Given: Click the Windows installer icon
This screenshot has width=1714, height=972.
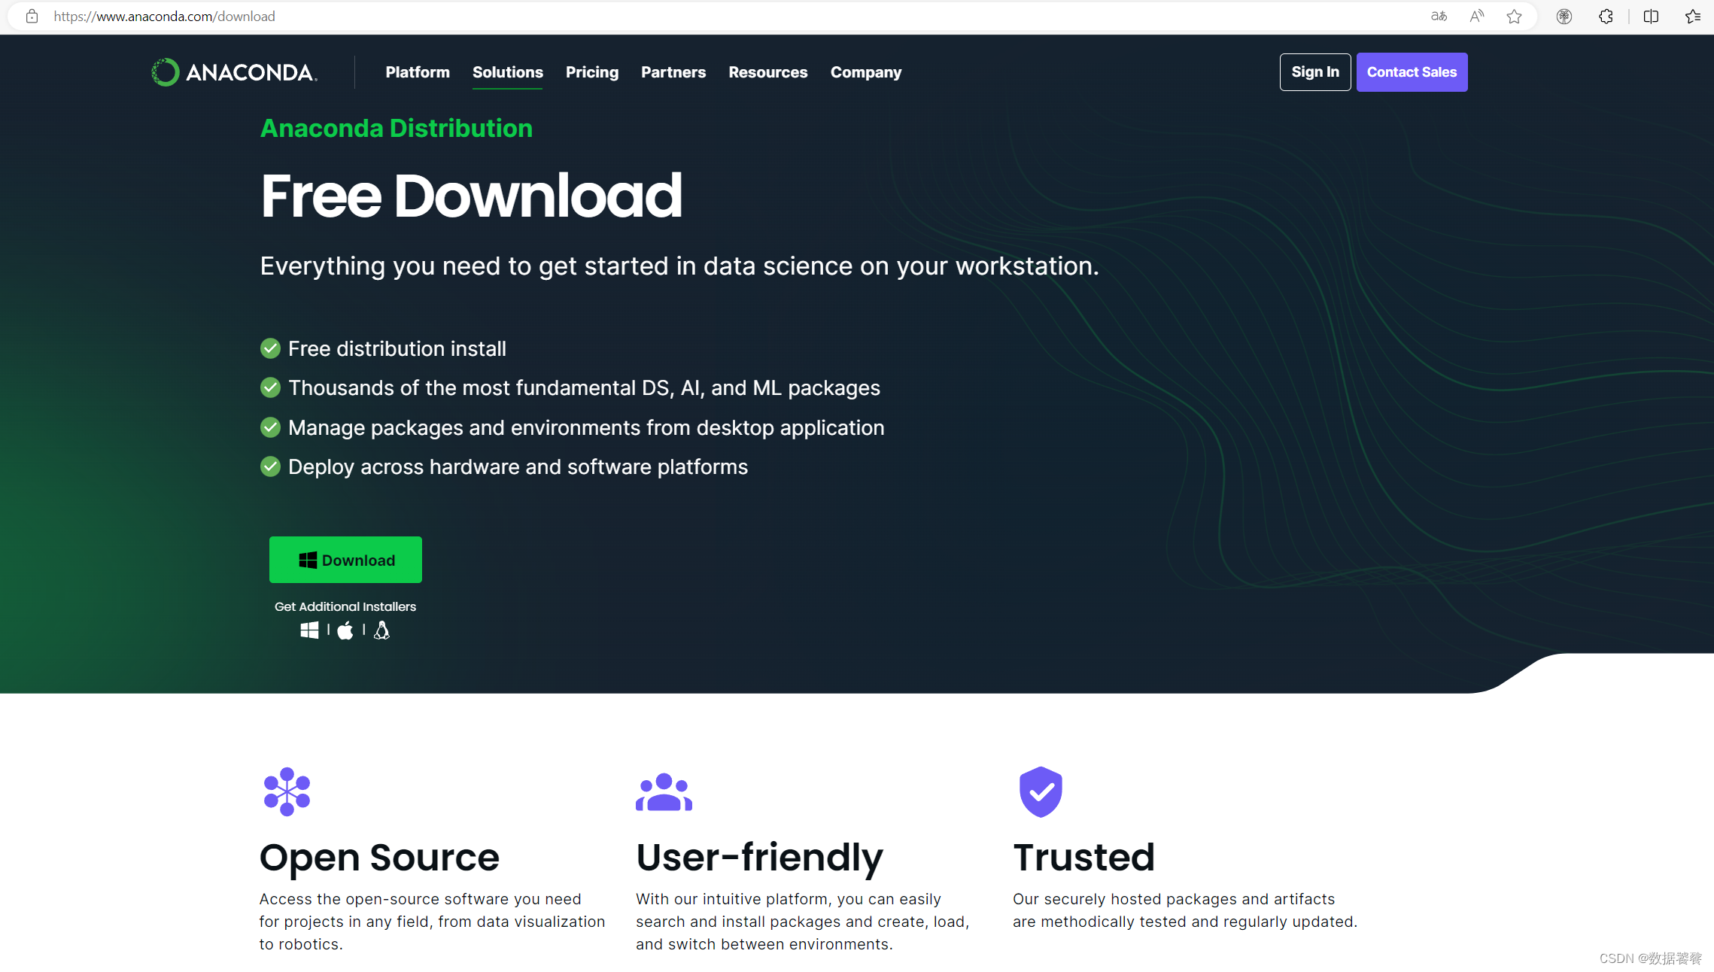Looking at the screenshot, I should click(309, 630).
